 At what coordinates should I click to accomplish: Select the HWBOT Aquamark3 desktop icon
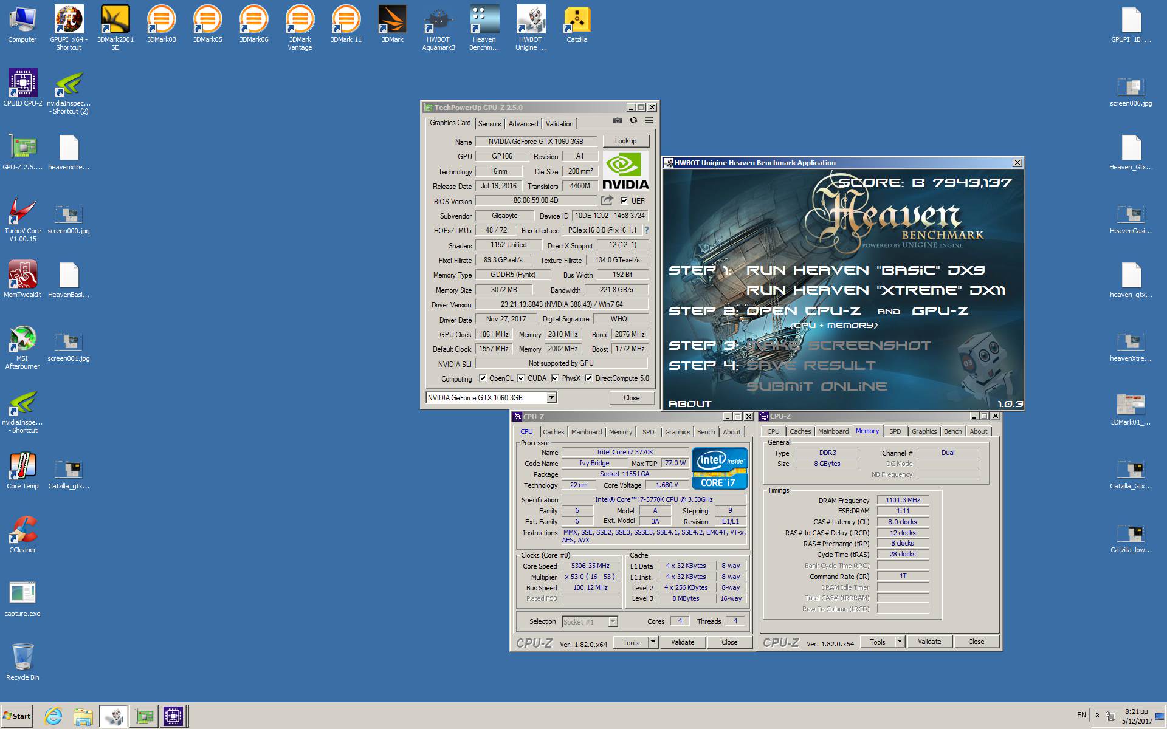(438, 28)
